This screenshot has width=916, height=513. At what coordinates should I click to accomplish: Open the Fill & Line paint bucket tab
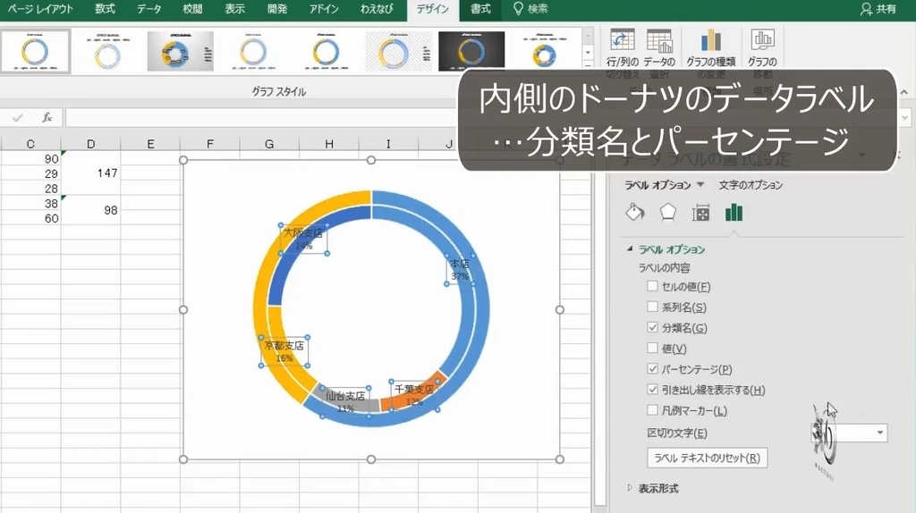tap(635, 213)
